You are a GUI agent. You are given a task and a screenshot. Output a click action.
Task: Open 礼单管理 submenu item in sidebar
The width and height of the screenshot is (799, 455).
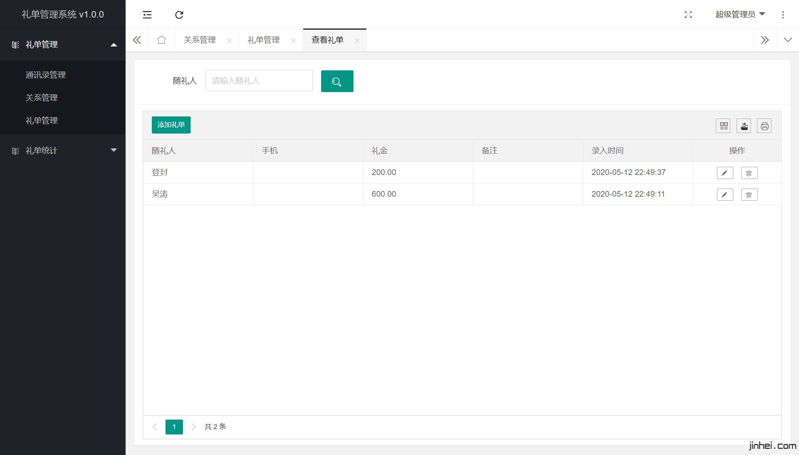(x=41, y=121)
